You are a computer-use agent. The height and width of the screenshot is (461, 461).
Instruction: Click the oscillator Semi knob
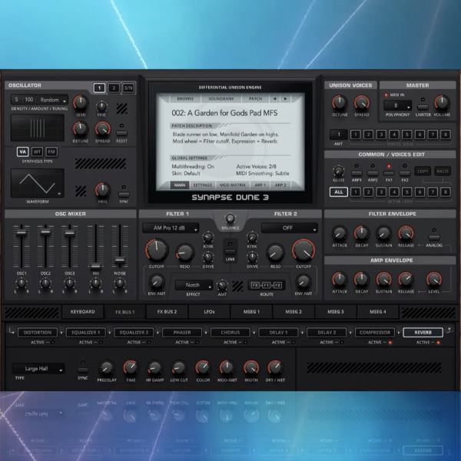(x=81, y=103)
